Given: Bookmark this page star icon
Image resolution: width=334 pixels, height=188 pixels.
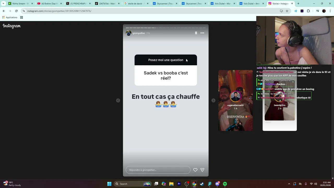Looking at the screenshot, I should (x=287, y=11).
